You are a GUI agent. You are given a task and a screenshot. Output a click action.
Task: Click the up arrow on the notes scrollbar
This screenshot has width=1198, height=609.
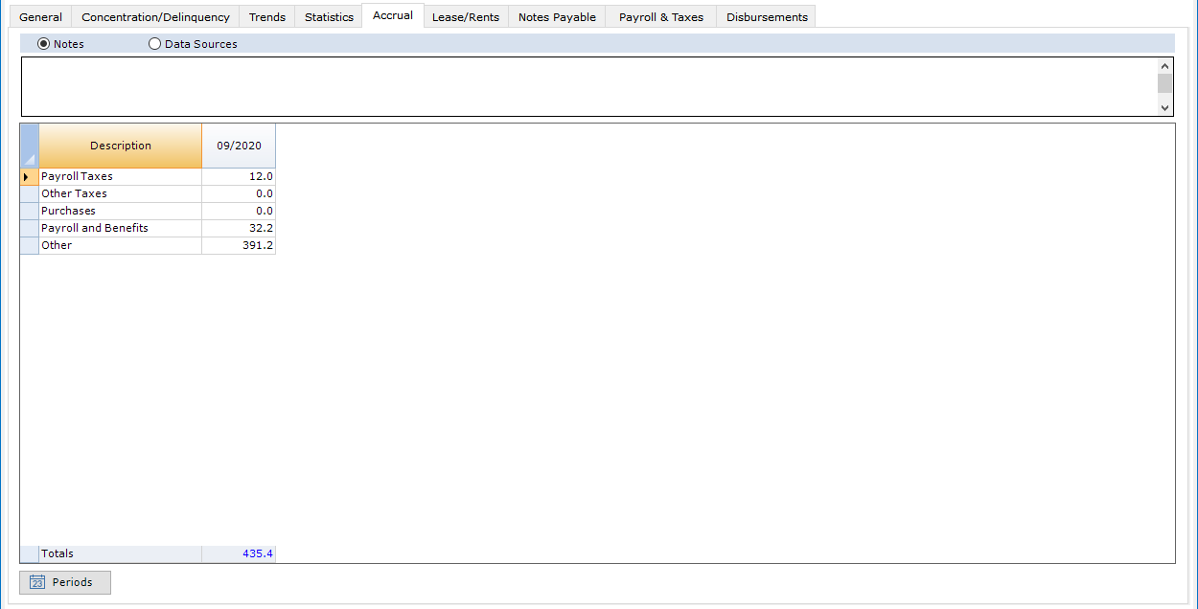pyautogui.click(x=1164, y=65)
